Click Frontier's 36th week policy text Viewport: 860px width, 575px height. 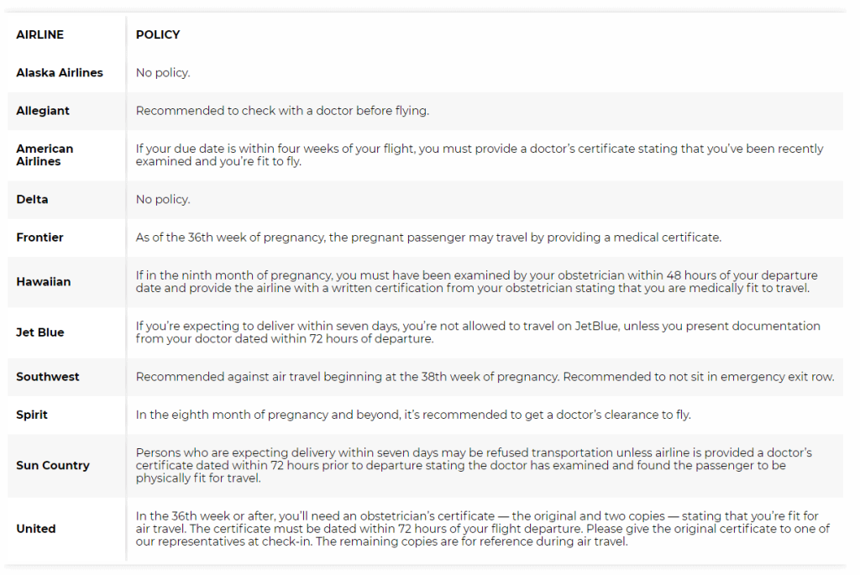(428, 238)
